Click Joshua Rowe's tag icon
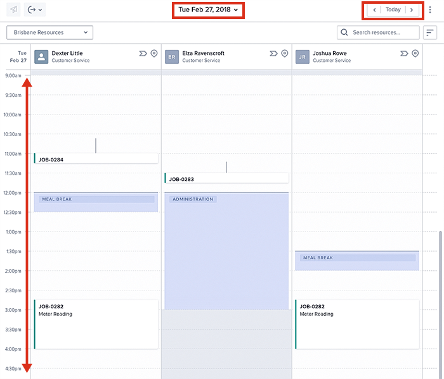This screenshot has width=444, height=379. click(404, 53)
